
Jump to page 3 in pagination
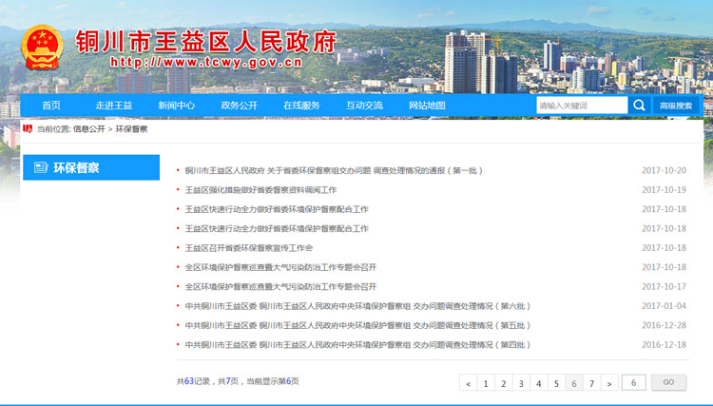click(x=520, y=383)
